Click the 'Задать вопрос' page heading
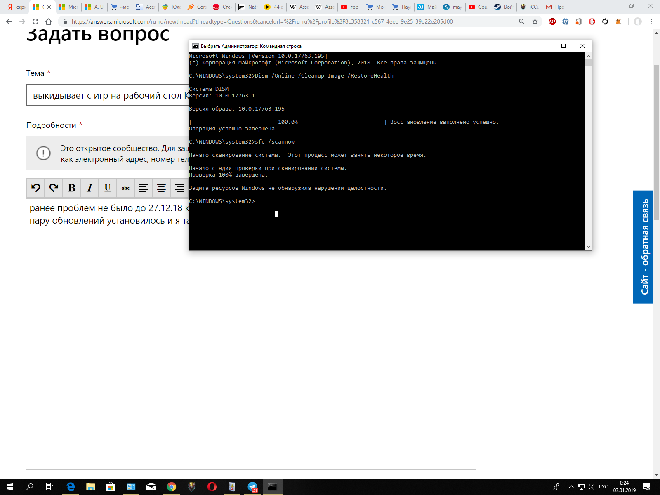 click(x=98, y=35)
